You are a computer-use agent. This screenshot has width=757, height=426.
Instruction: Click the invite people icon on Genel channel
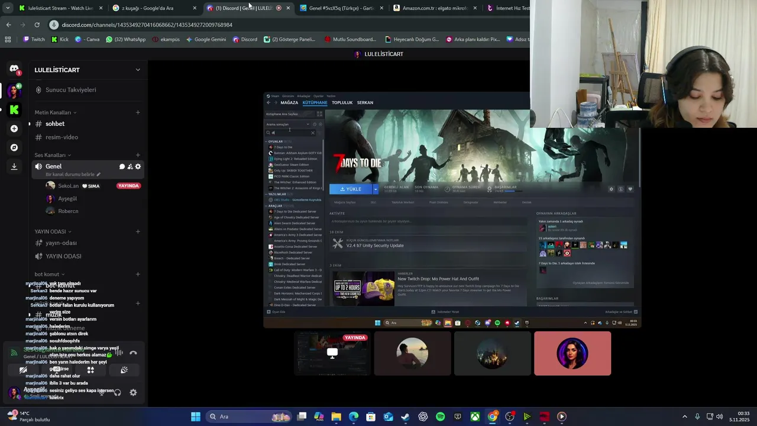[130, 166]
